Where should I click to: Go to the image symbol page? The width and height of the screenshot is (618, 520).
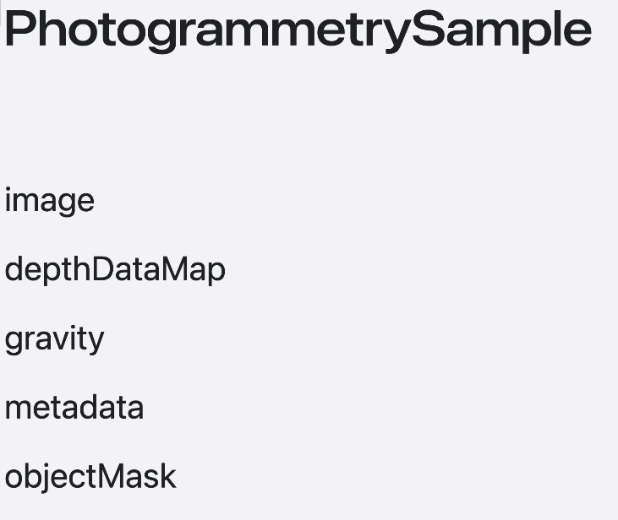pyautogui.click(x=50, y=201)
